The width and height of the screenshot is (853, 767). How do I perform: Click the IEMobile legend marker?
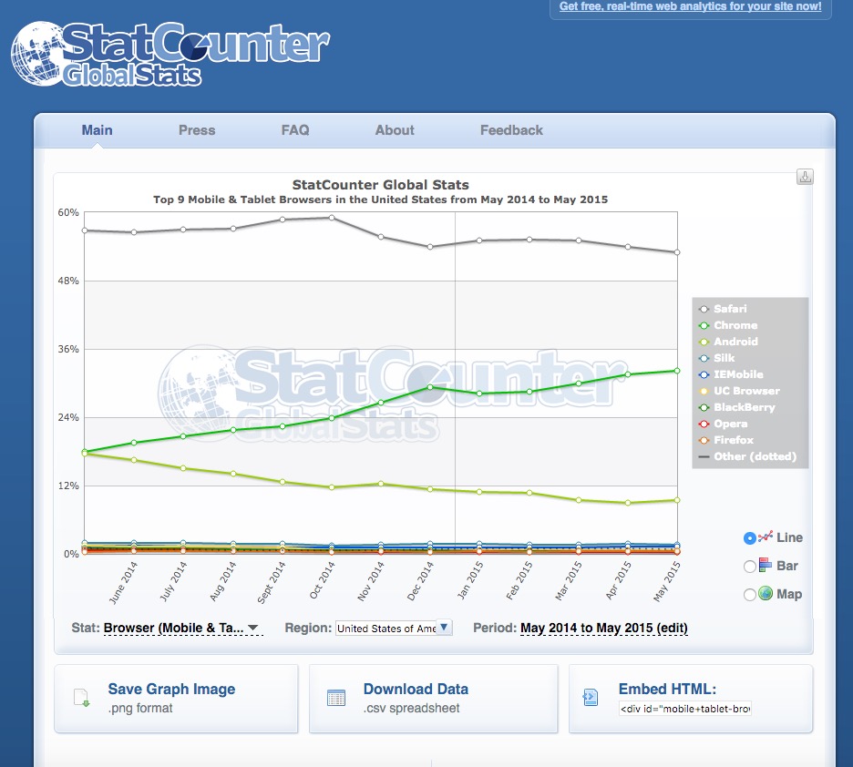pyautogui.click(x=704, y=374)
